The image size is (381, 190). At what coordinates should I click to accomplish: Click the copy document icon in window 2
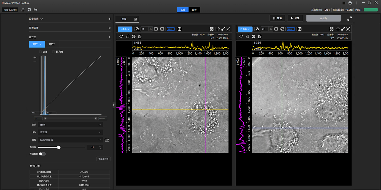coord(260,37)
